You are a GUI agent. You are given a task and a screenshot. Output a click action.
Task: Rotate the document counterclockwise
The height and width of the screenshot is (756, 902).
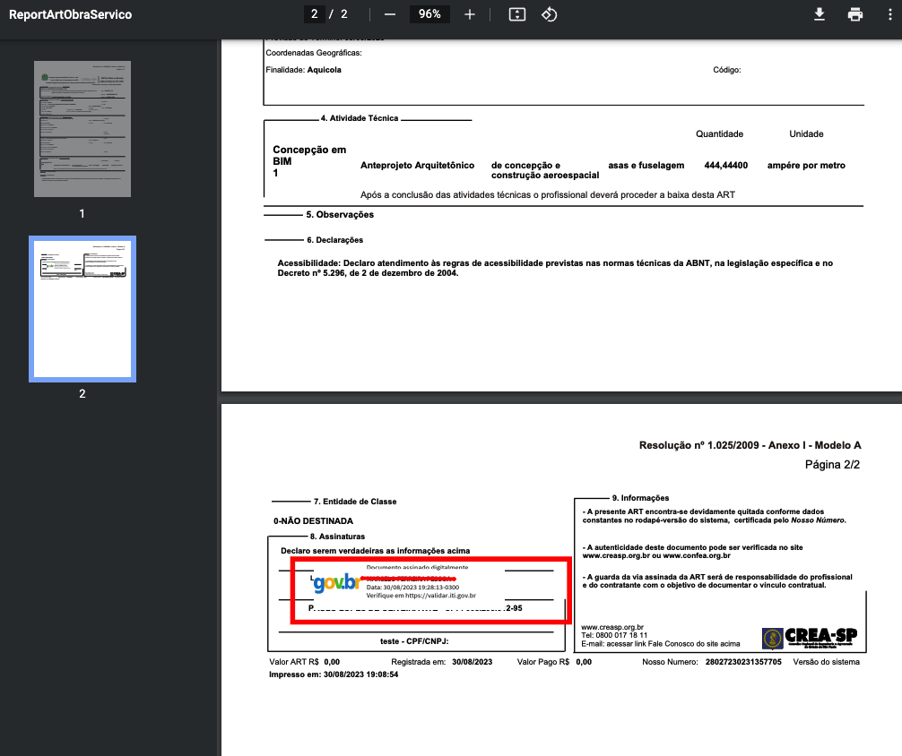[x=550, y=14]
